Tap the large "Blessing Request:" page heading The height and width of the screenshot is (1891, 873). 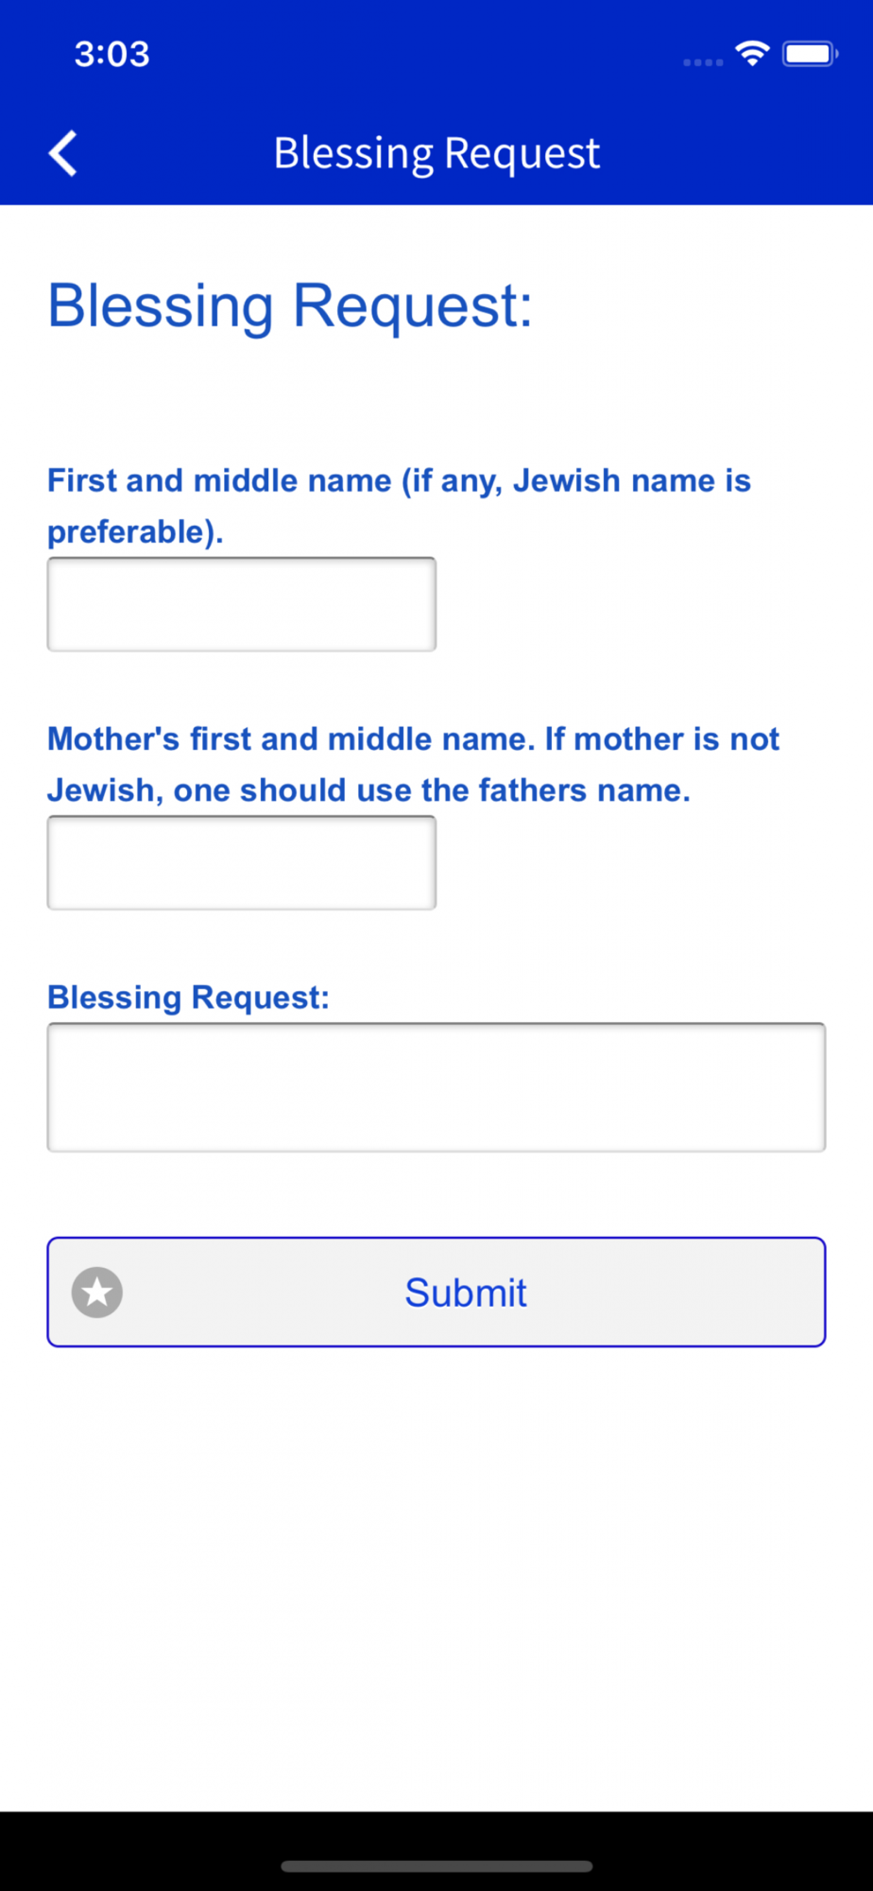290,305
